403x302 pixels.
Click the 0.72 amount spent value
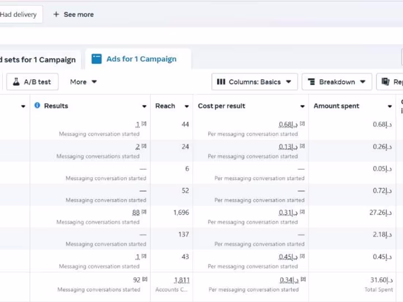[x=382, y=191]
